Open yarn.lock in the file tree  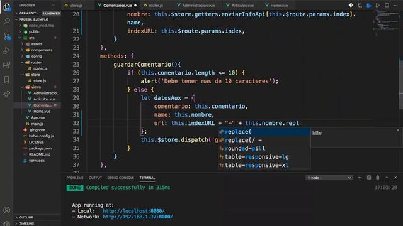[37, 161]
